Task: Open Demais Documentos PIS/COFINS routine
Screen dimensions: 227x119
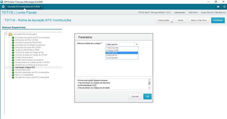Action: tap(28, 43)
